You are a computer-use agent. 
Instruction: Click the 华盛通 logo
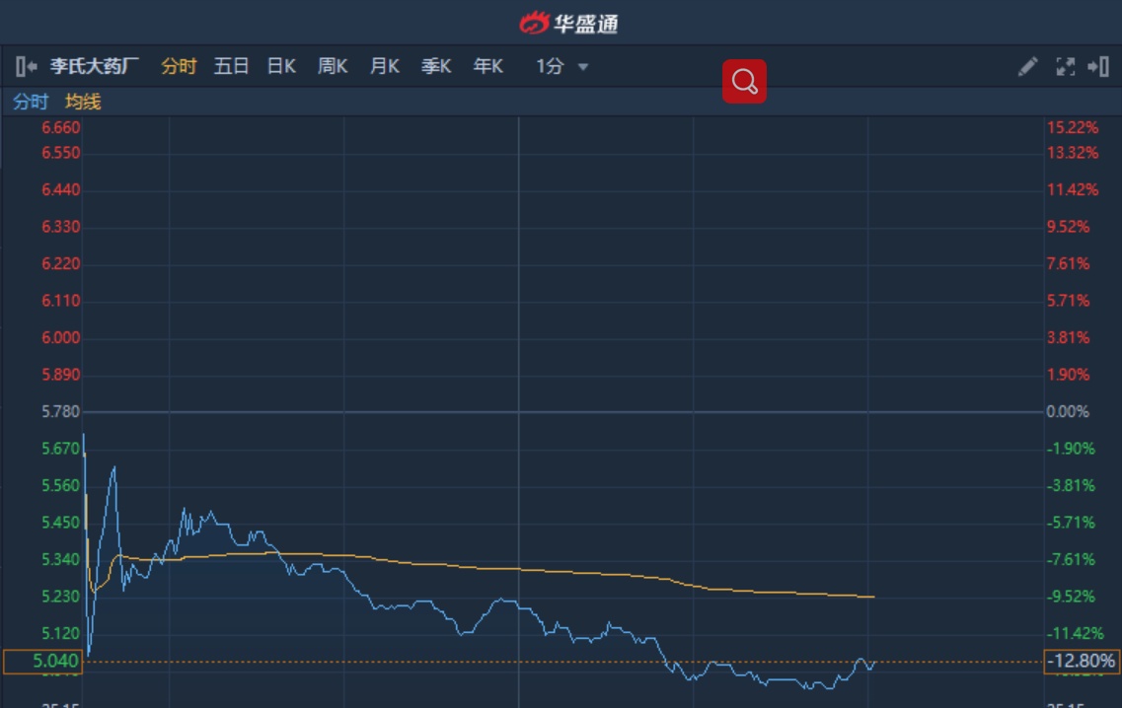pos(569,23)
